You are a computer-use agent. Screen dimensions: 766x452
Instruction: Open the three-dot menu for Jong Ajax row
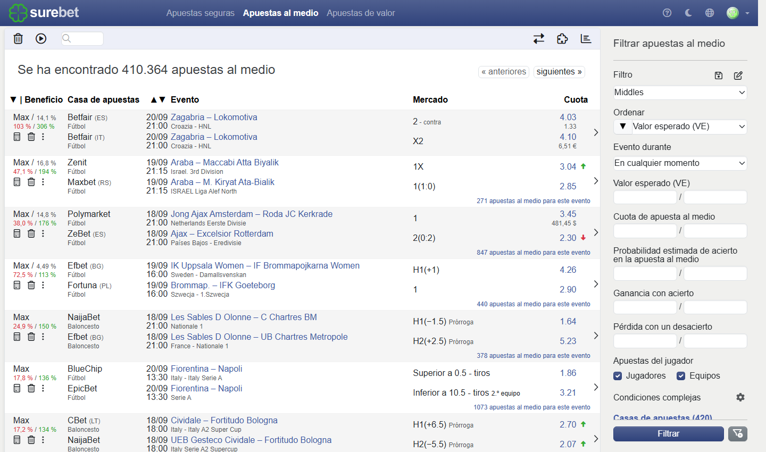43,233
